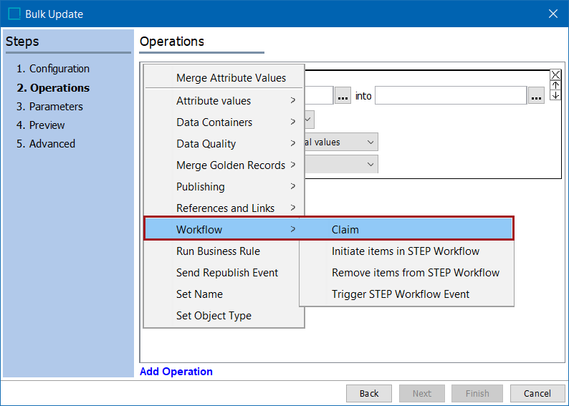Open ellipsis browse button right of 'into' field
569x406 pixels.
click(536, 96)
